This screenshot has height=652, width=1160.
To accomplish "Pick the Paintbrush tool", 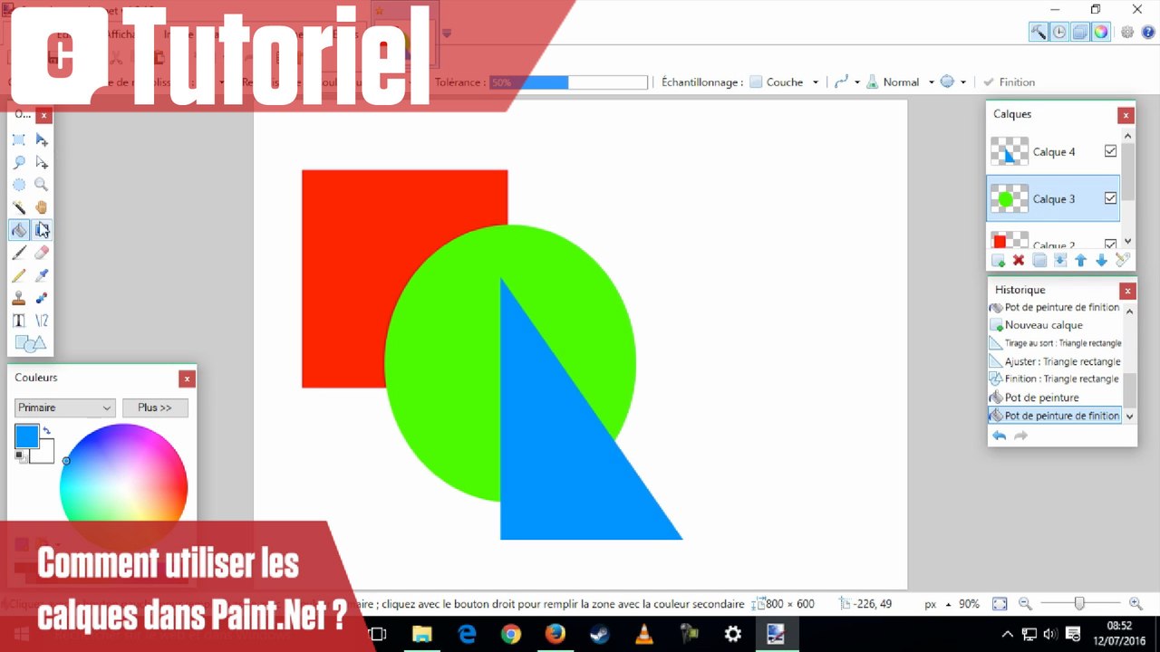I will pyautogui.click(x=18, y=253).
